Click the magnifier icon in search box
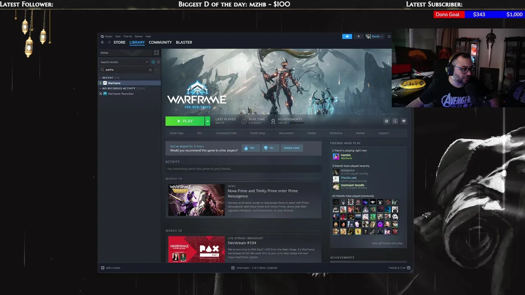525x295 pixels. tap(102, 70)
